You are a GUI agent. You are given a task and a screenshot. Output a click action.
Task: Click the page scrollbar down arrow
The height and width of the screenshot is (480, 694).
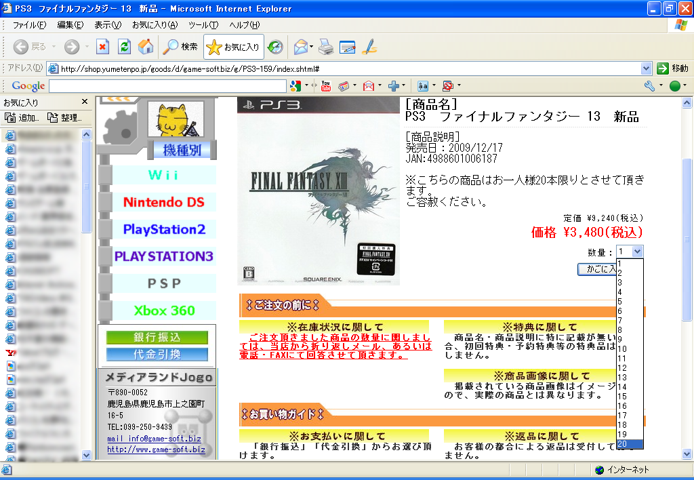point(687,454)
